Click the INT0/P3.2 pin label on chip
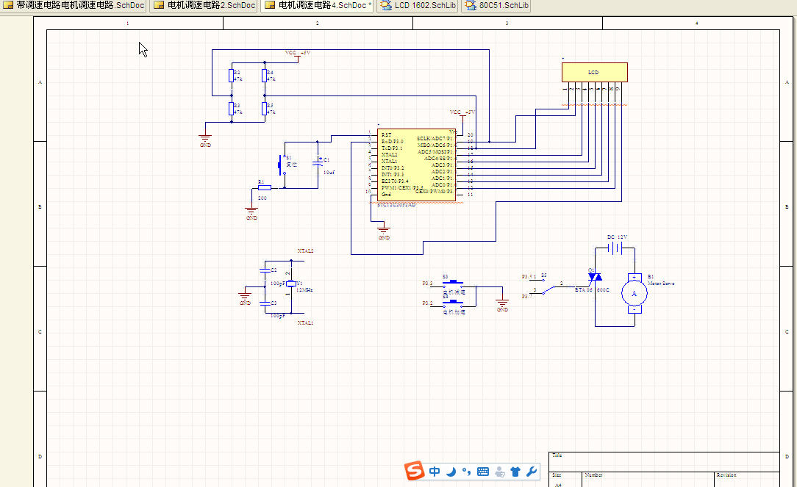The width and height of the screenshot is (797, 487). [x=393, y=168]
